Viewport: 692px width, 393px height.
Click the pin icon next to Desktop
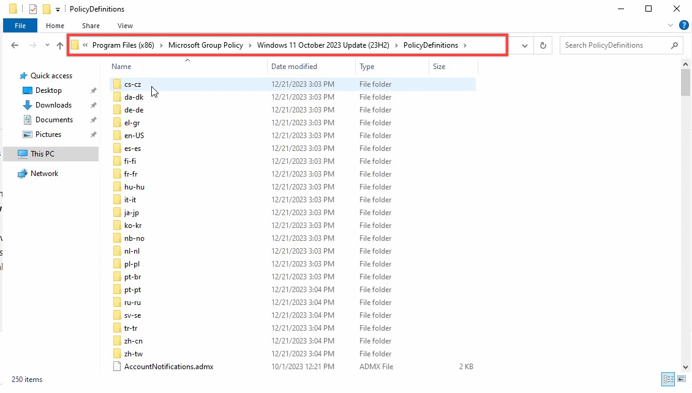(x=94, y=90)
